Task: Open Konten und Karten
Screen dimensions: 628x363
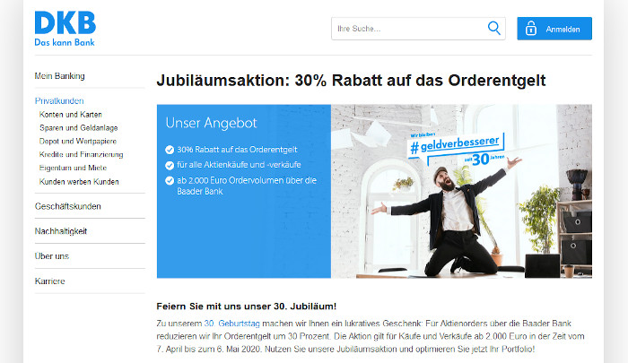Action: click(x=71, y=115)
